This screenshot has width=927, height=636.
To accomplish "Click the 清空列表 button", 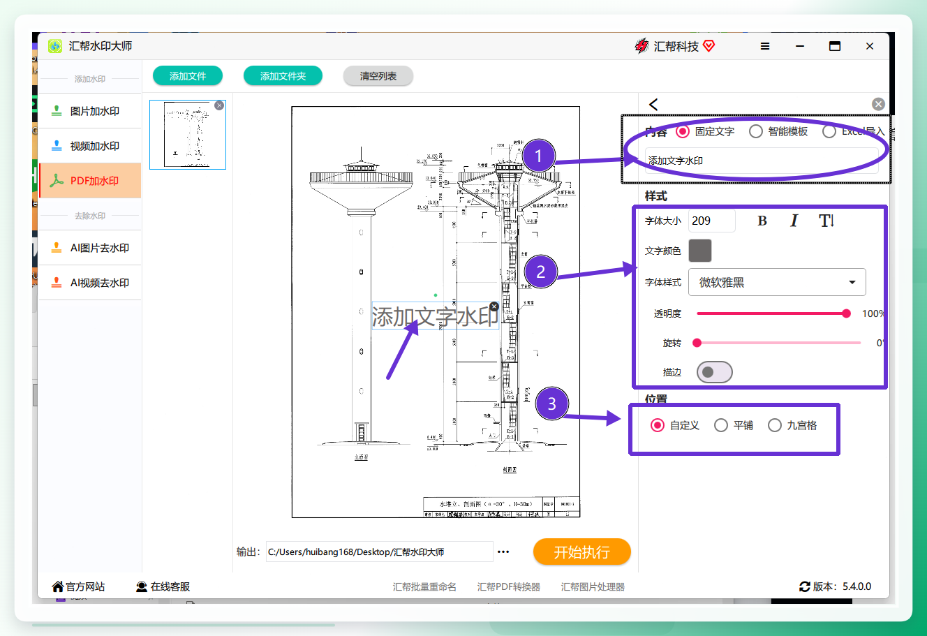I will pyautogui.click(x=378, y=76).
